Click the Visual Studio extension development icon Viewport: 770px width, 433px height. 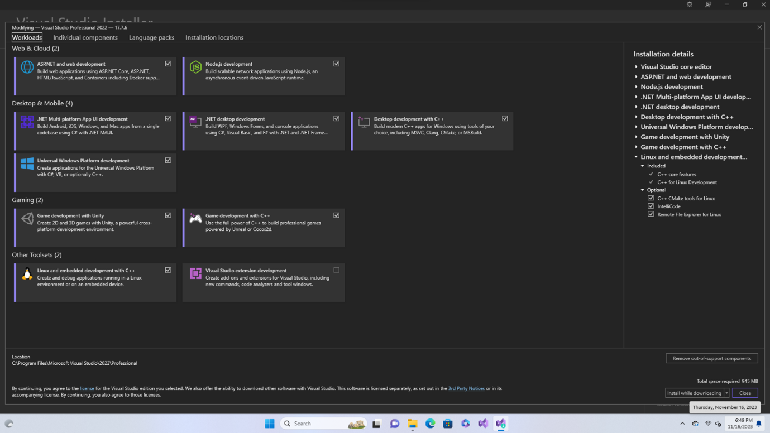pyautogui.click(x=195, y=273)
